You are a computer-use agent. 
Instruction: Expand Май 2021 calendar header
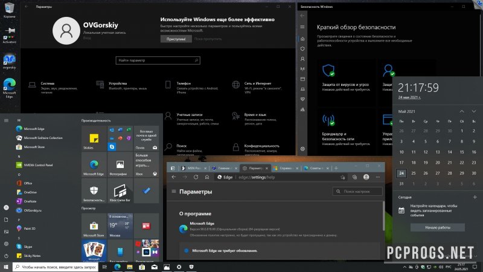(406, 111)
